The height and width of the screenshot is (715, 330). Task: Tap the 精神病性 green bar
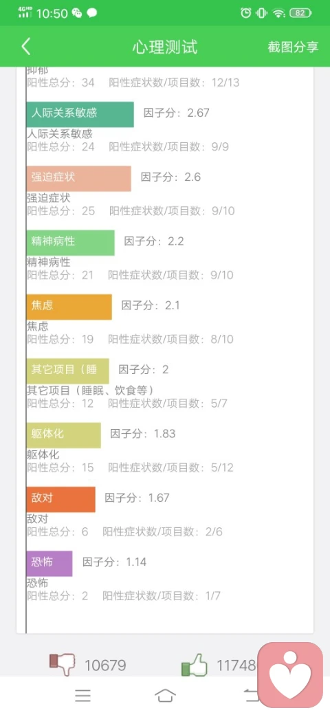tap(70, 243)
